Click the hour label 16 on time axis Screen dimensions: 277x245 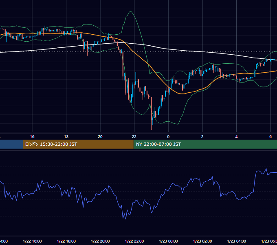point(32,137)
